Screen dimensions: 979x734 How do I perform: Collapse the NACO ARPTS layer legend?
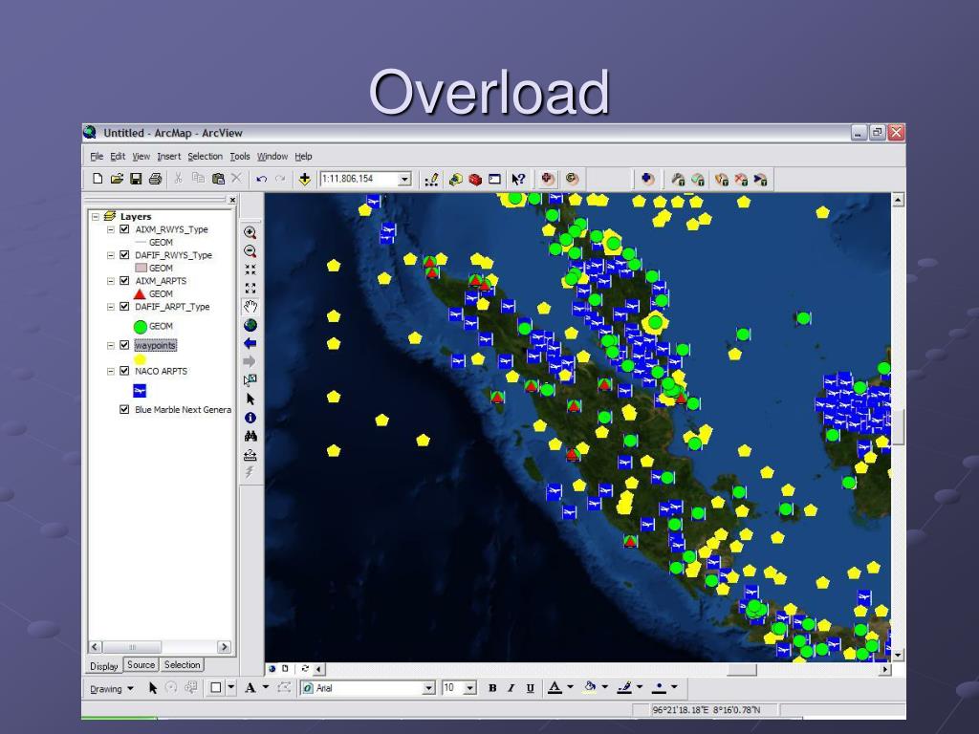click(x=111, y=371)
